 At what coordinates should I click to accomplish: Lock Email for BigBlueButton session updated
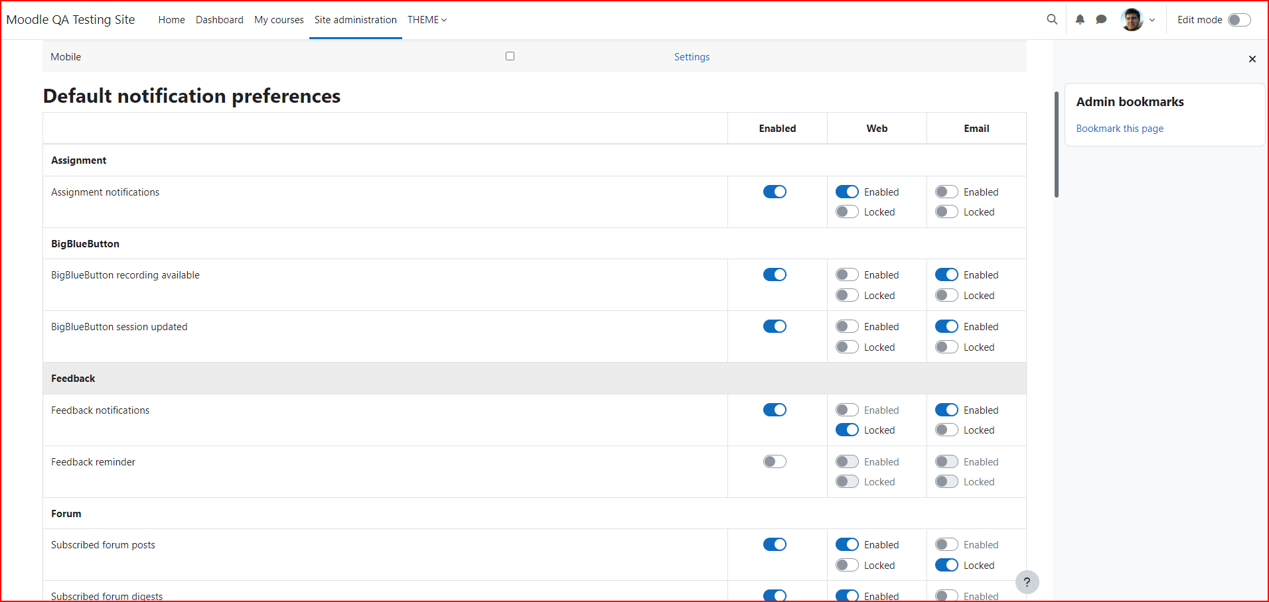946,347
